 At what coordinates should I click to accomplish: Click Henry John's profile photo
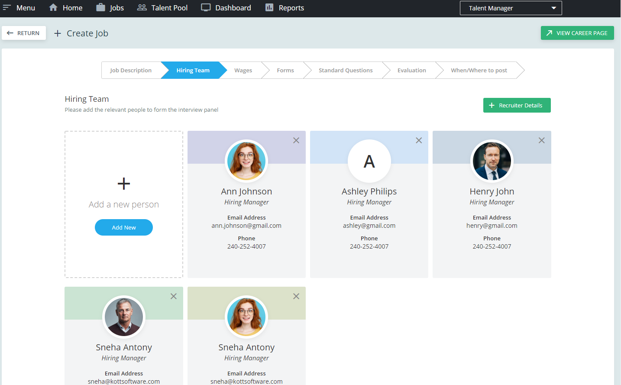pyautogui.click(x=492, y=161)
